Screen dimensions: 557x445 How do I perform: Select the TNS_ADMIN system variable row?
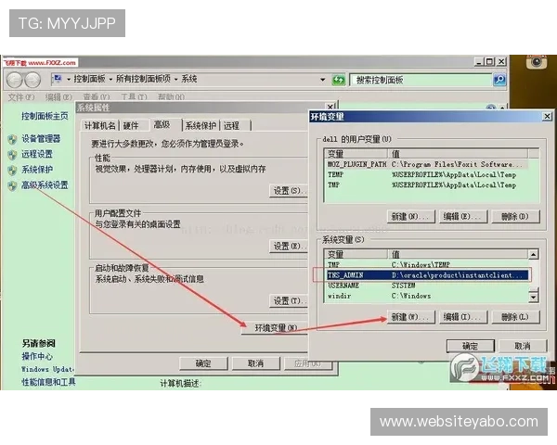point(427,275)
